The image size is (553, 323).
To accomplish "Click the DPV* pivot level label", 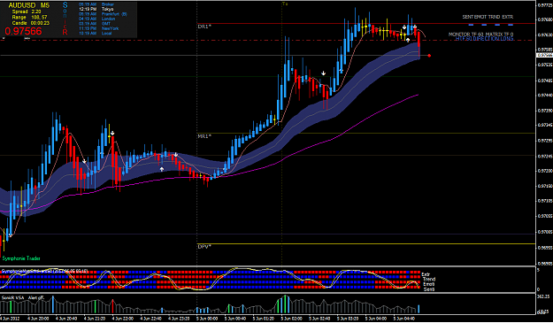I will point(204,247).
